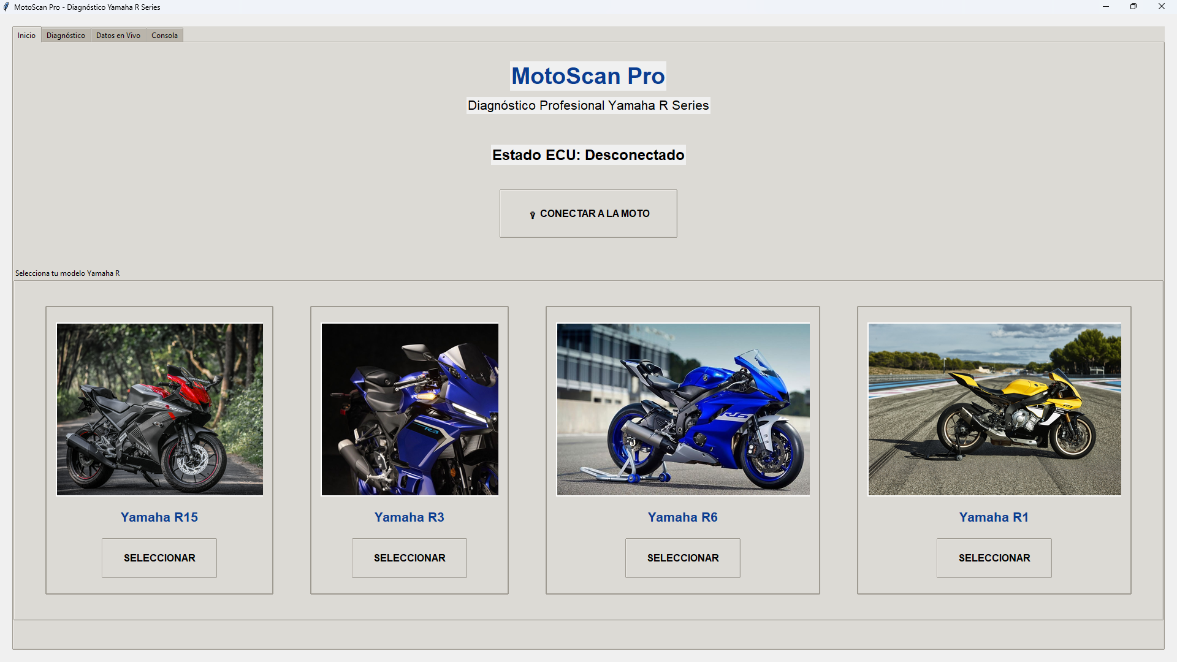Click the Estado ECU: Desconectado status label
This screenshot has height=662, width=1177.
(x=587, y=154)
